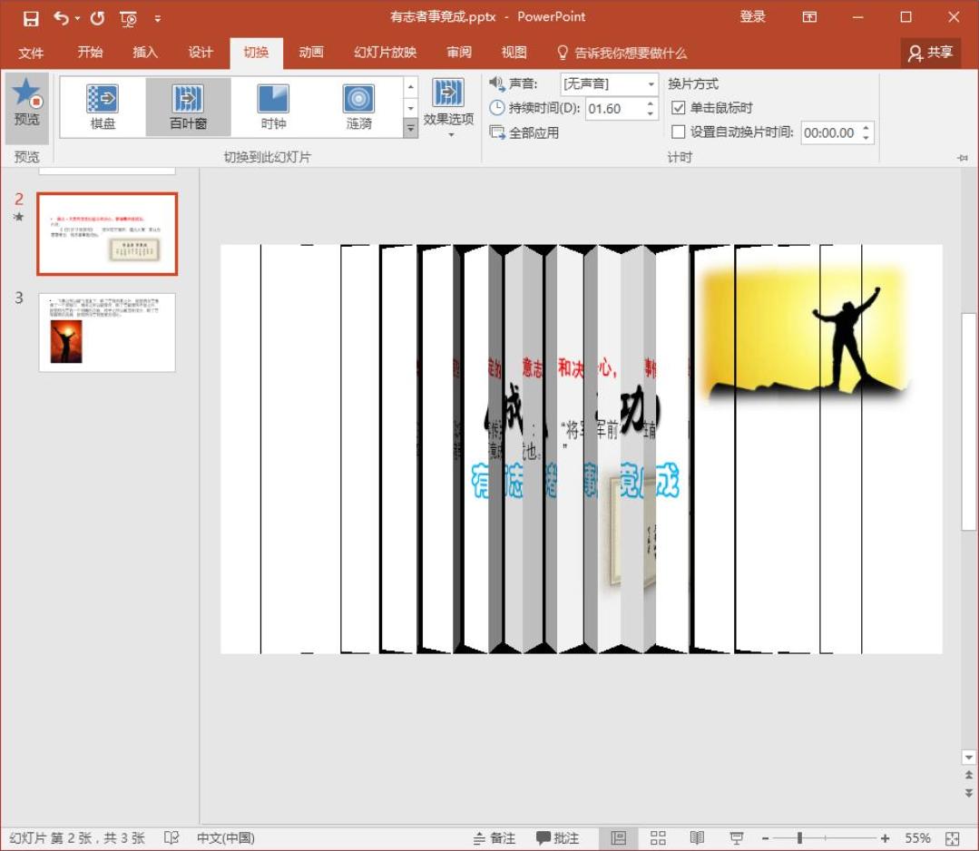
Task: Open the 幻灯片放映 tab
Action: [386, 53]
